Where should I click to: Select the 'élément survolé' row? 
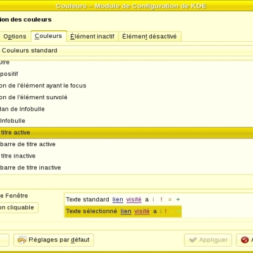126,97
